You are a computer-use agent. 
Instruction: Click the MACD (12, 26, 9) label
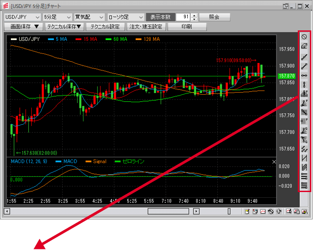[29, 162]
